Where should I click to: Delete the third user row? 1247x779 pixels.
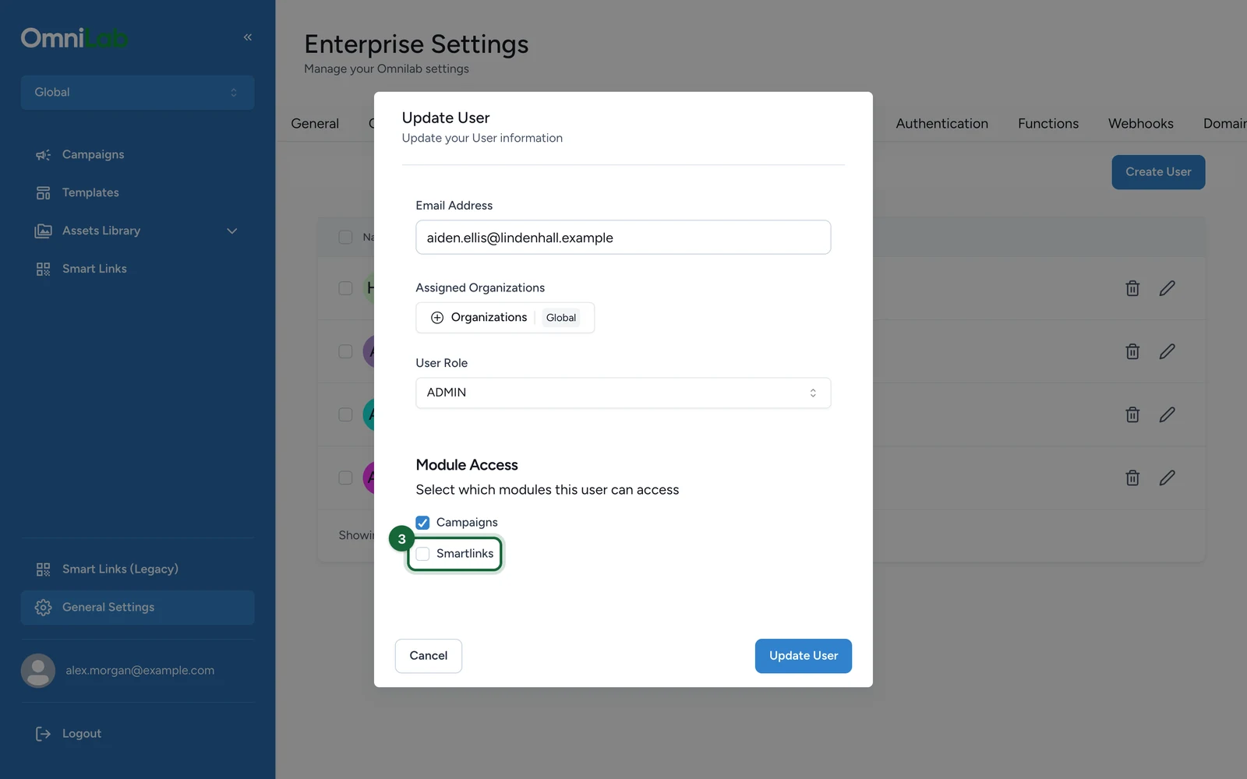tap(1132, 414)
